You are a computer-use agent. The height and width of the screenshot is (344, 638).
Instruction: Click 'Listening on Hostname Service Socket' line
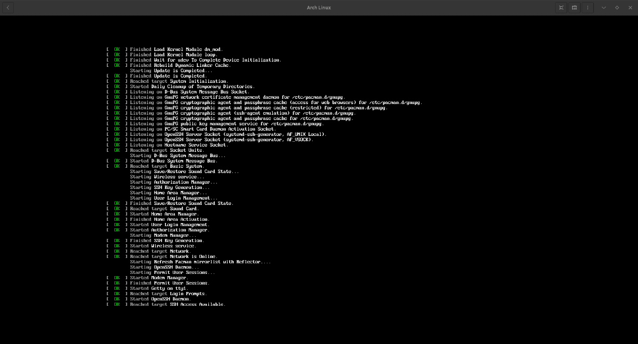179,145
